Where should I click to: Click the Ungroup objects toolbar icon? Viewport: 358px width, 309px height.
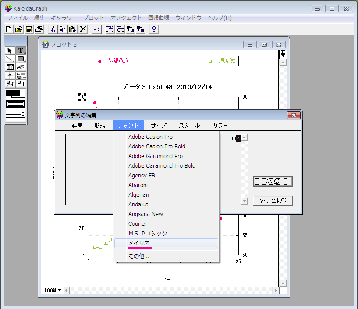[x=120, y=29]
